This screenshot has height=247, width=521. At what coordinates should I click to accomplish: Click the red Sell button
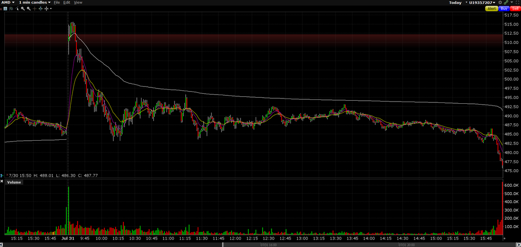tap(515, 8)
